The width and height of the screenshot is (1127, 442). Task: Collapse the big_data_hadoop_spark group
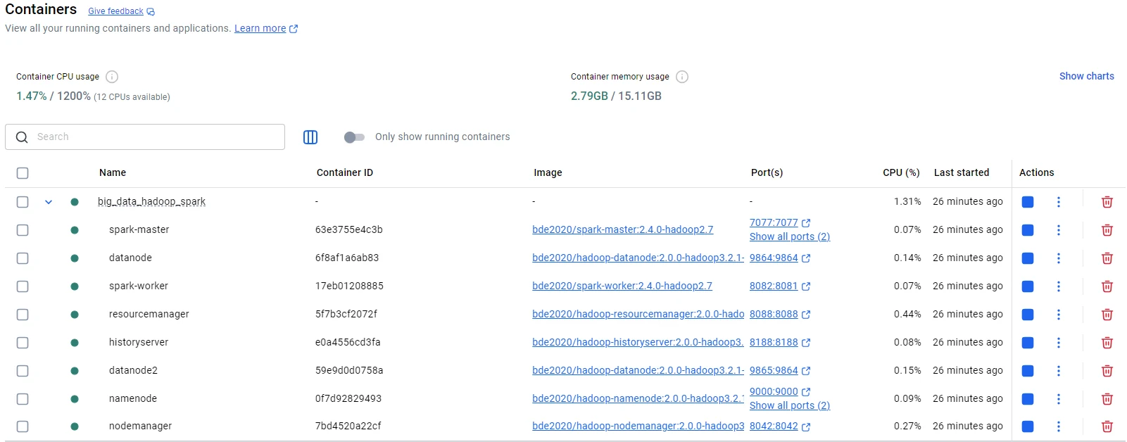(x=49, y=202)
